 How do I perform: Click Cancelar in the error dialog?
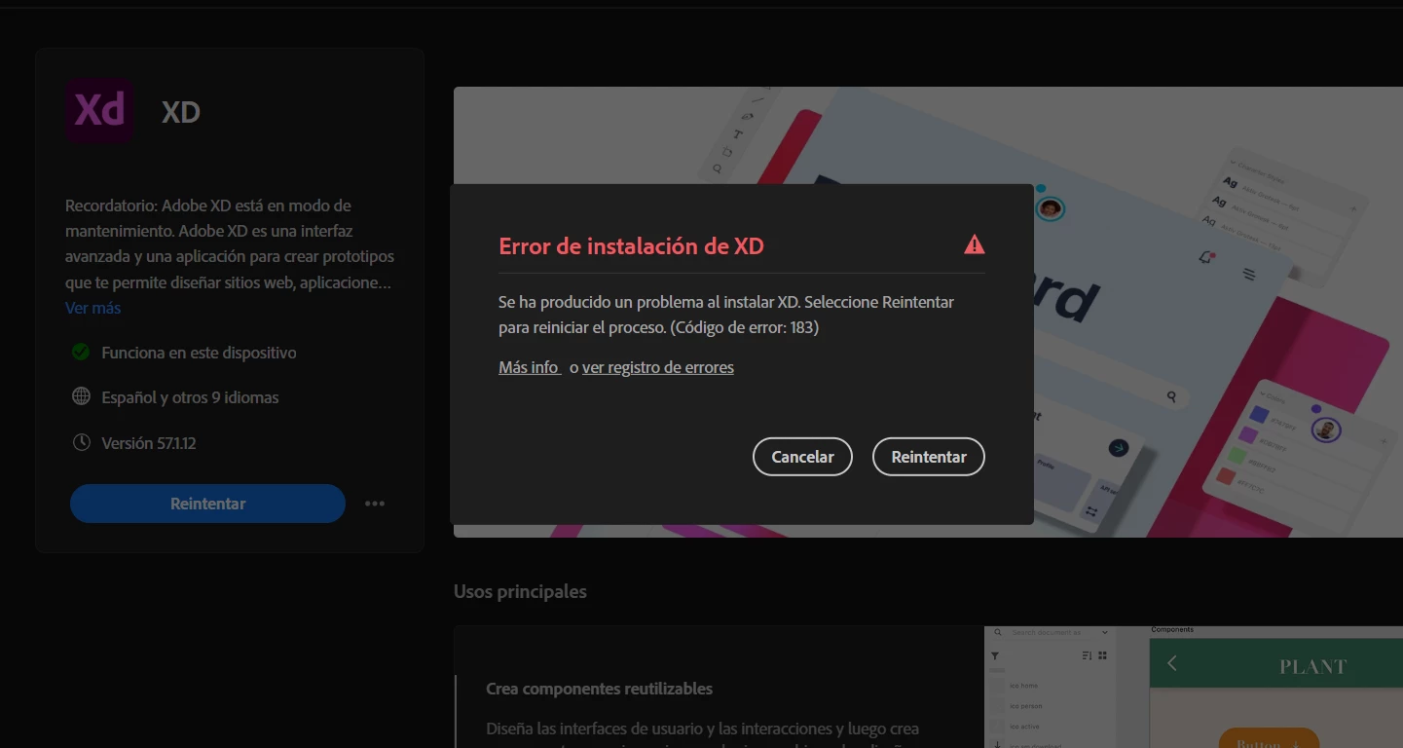click(802, 457)
